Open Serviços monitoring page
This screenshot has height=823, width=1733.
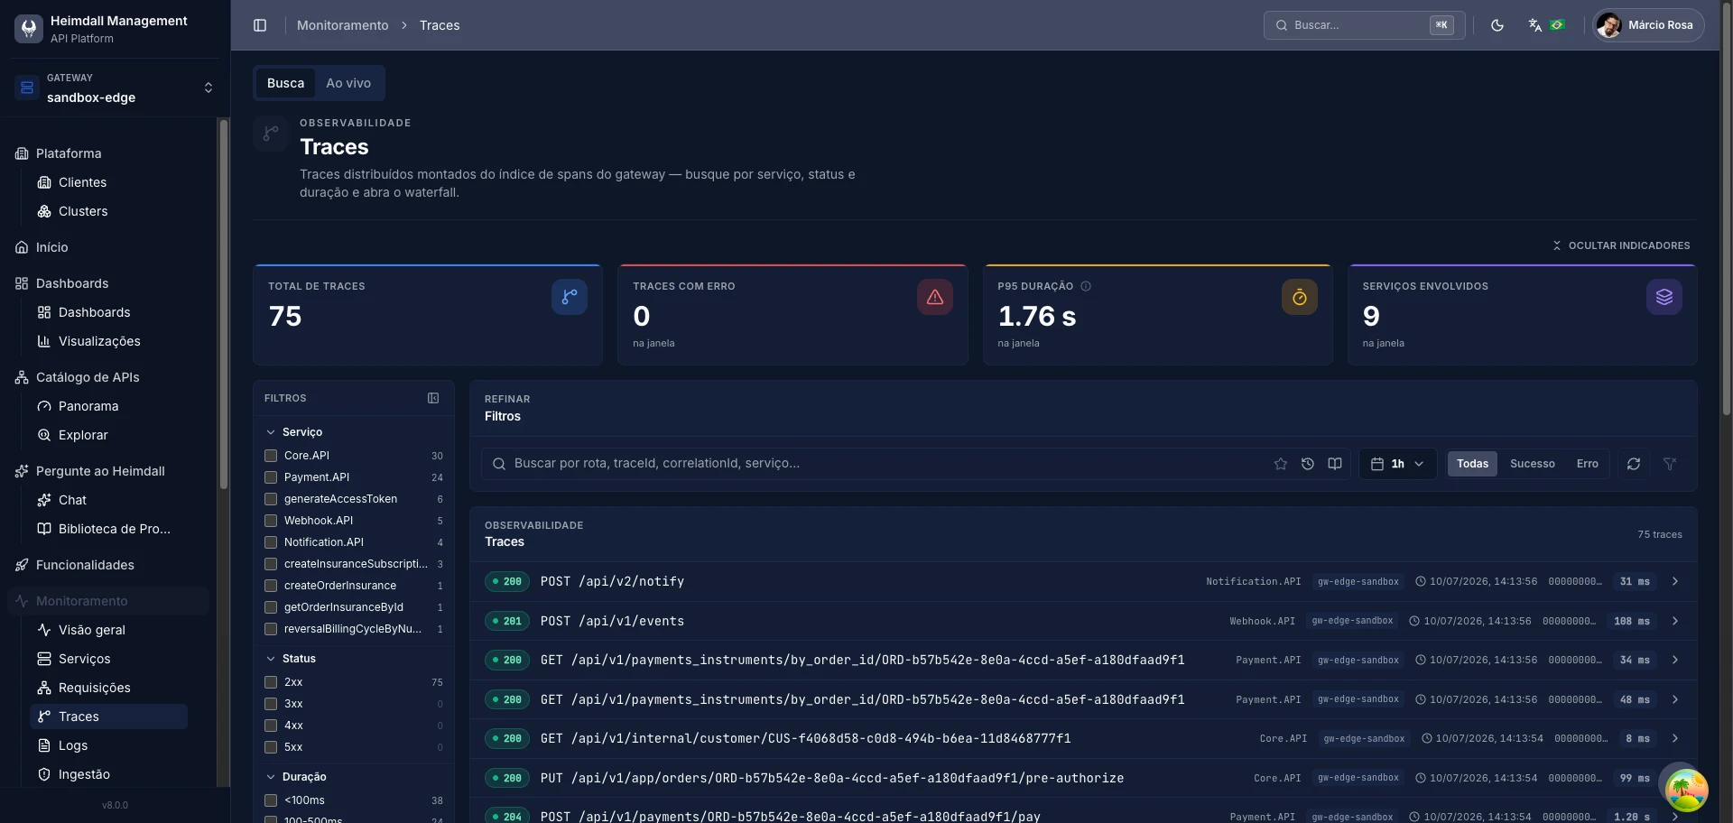pyautogui.click(x=84, y=659)
